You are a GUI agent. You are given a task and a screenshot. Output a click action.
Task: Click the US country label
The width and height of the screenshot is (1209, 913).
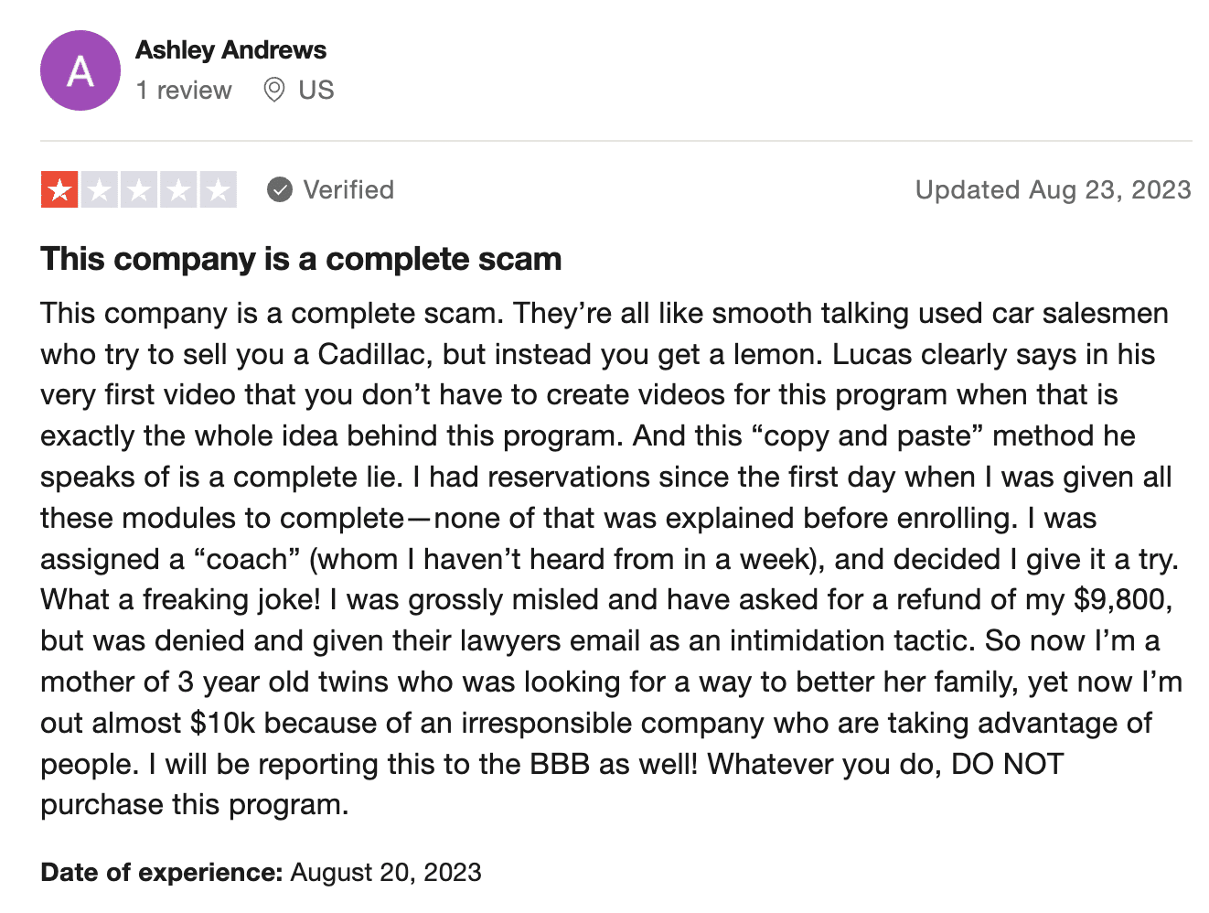click(x=316, y=91)
